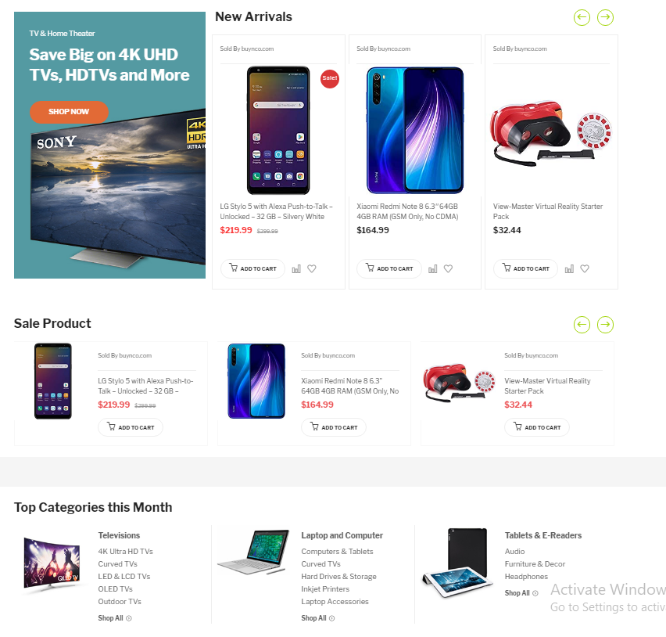
Task: Select Headphones under Tablets & E-Readers
Action: 526,577
